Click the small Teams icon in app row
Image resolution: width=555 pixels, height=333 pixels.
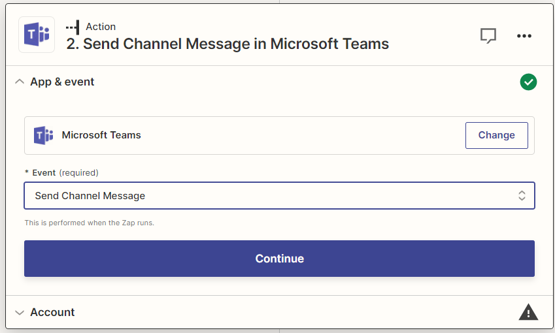(43, 135)
